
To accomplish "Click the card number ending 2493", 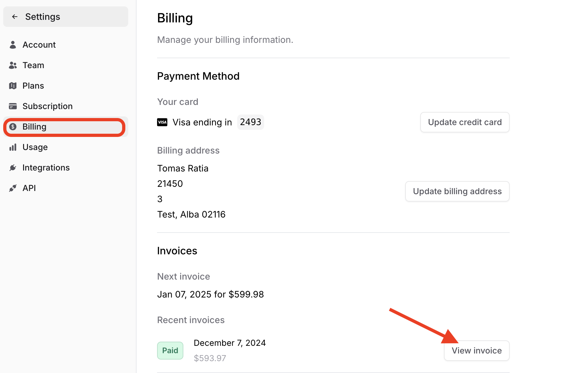I will click(250, 122).
